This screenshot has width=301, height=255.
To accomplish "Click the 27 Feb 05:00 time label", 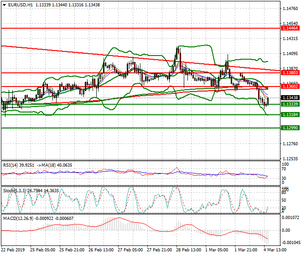I will 130,250.
